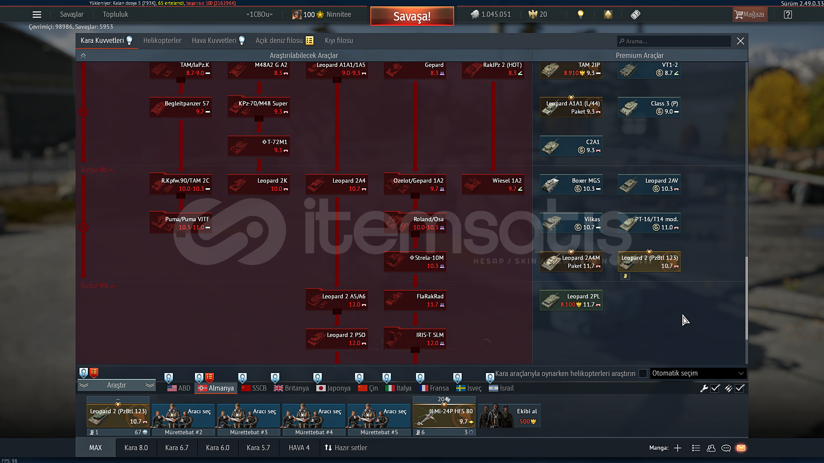The height and width of the screenshot is (463, 824).
Task: Click the research bulb above ABD flag
Action: [169, 378]
